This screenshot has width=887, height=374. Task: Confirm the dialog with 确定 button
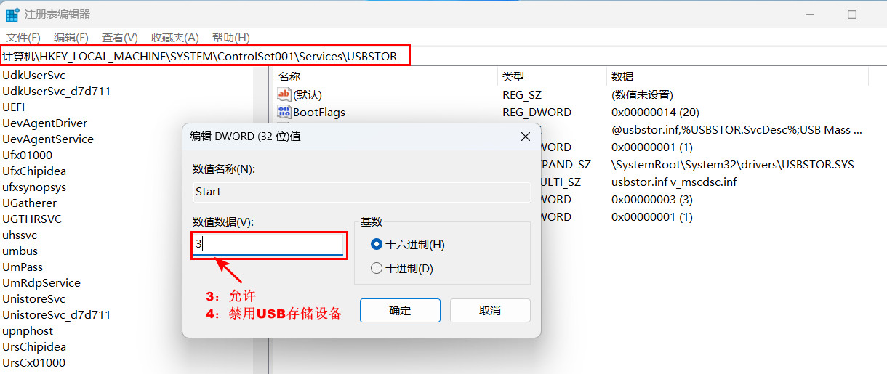(x=400, y=310)
